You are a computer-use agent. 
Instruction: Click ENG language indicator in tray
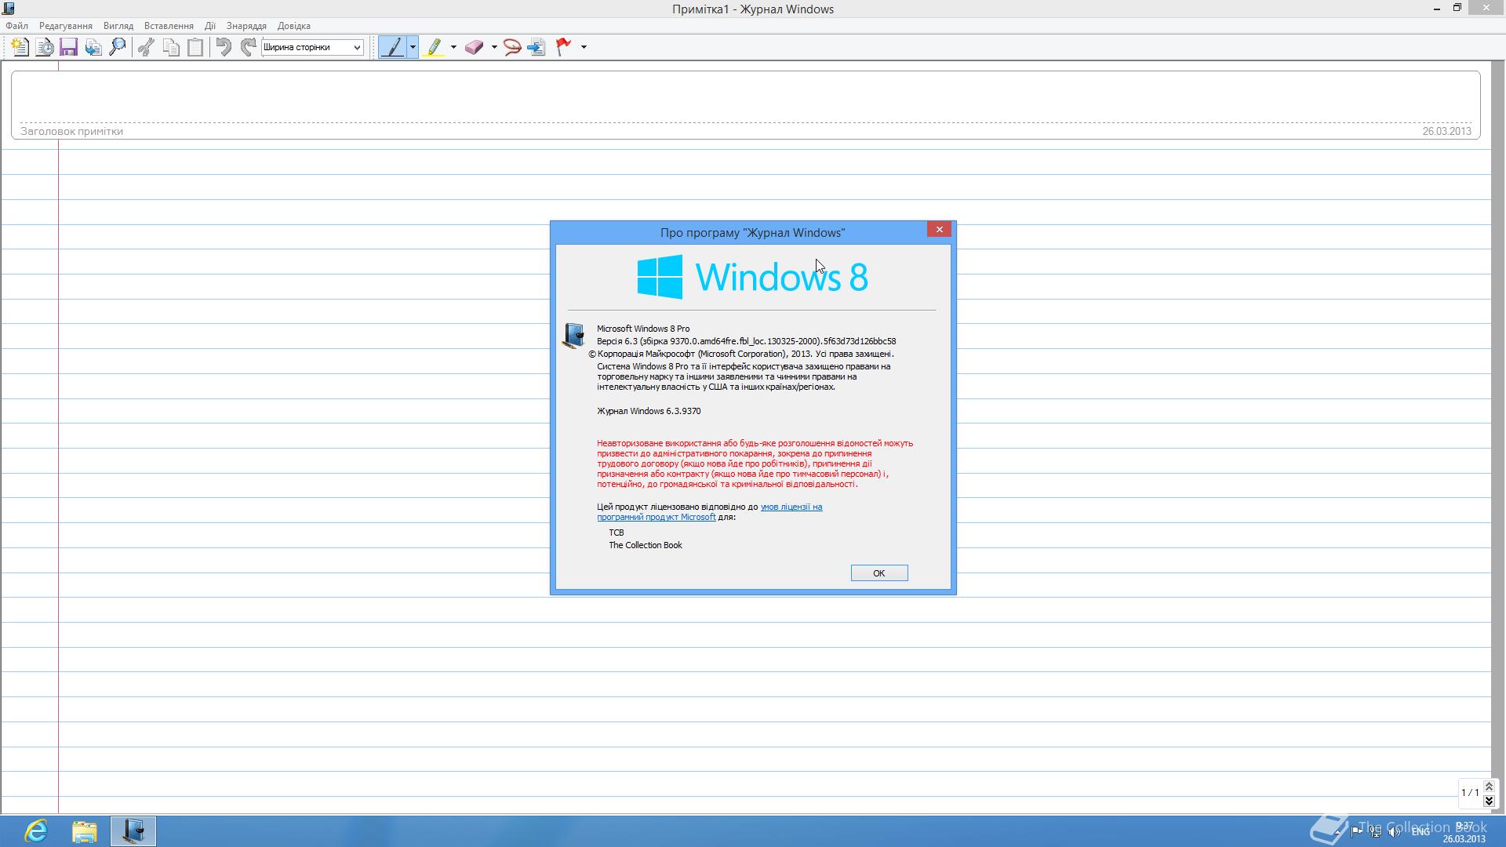[1421, 831]
